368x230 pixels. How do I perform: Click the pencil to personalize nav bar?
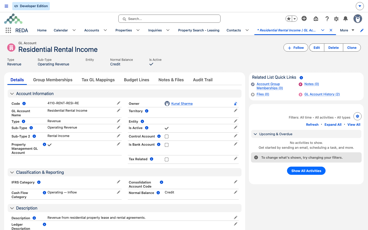coord(362,30)
